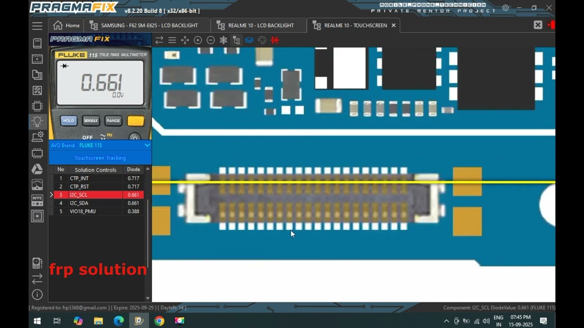The image size is (584, 328).
Task: Zoom out with the minus circle icon
Action: click(x=210, y=40)
